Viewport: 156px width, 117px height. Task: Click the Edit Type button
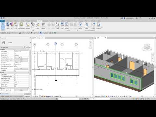point(27,47)
